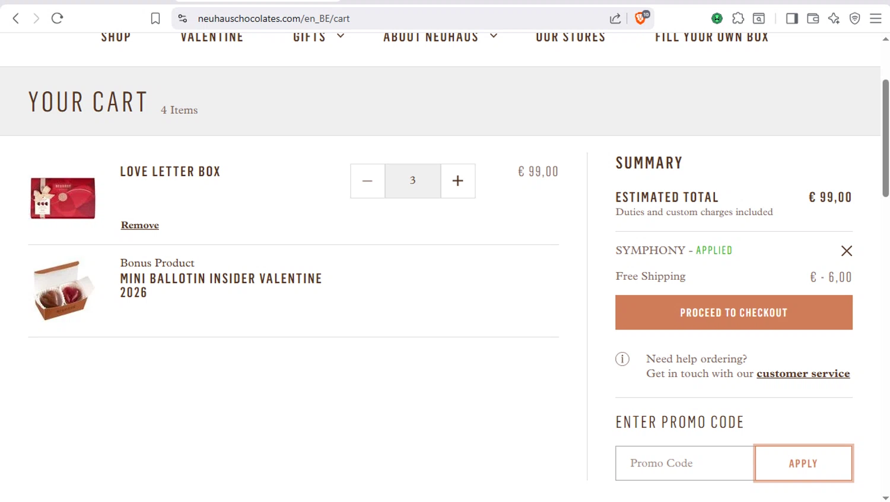Toggle the browser sidebar panel
This screenshot has width=890, height=502.
(x=792, y=18)
